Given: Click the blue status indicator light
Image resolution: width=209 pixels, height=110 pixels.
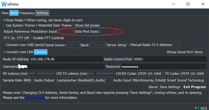Looking at the screenshot, I should [199, 108].
